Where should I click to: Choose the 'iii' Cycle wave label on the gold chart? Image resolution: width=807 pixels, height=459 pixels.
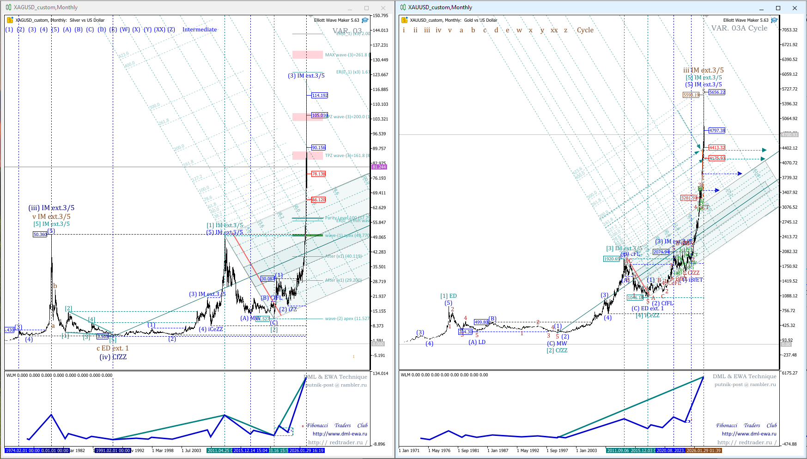click(427, 30)
